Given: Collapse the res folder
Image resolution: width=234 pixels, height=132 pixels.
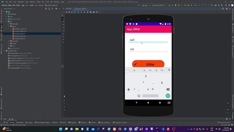Looking at the screenshot, I should click(7, 21).
